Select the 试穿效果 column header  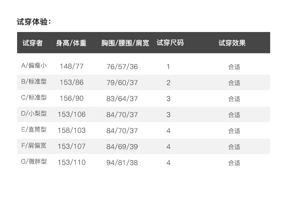point(232,43)
